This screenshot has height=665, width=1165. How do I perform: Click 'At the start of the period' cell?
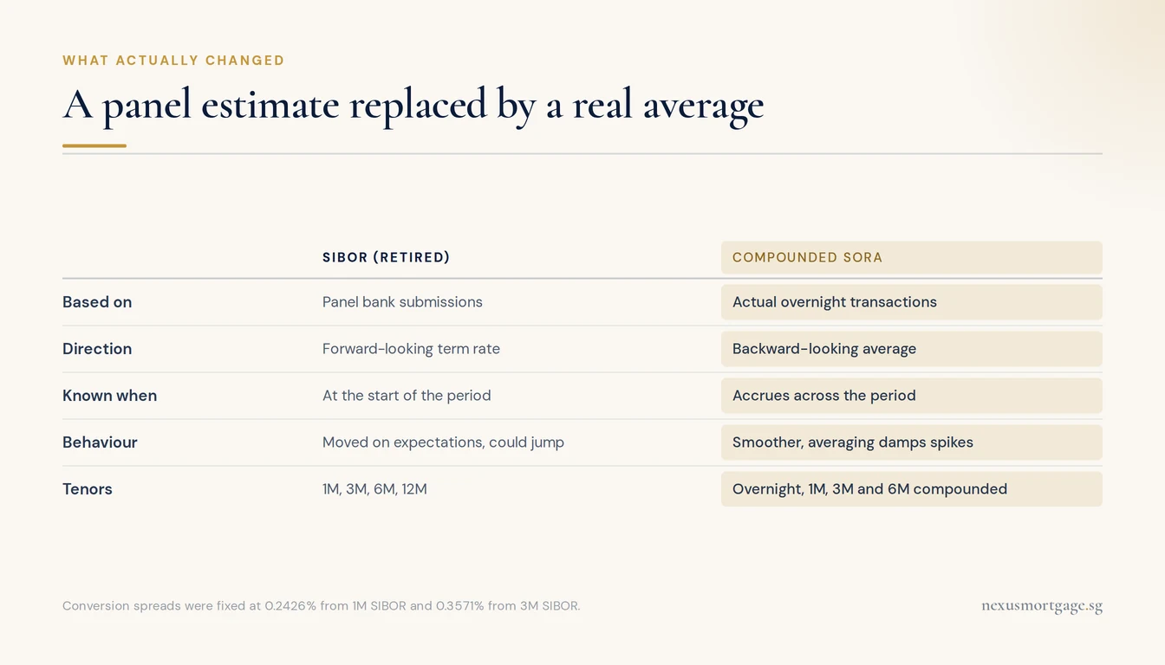(407, 396)
